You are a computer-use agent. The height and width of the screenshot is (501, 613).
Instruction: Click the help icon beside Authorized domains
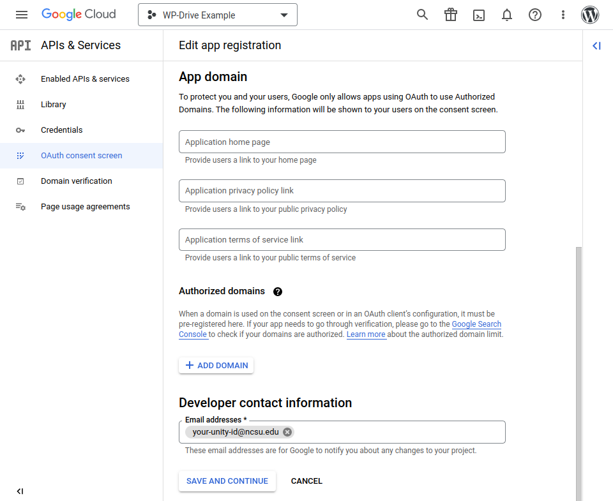click(278, 291)
